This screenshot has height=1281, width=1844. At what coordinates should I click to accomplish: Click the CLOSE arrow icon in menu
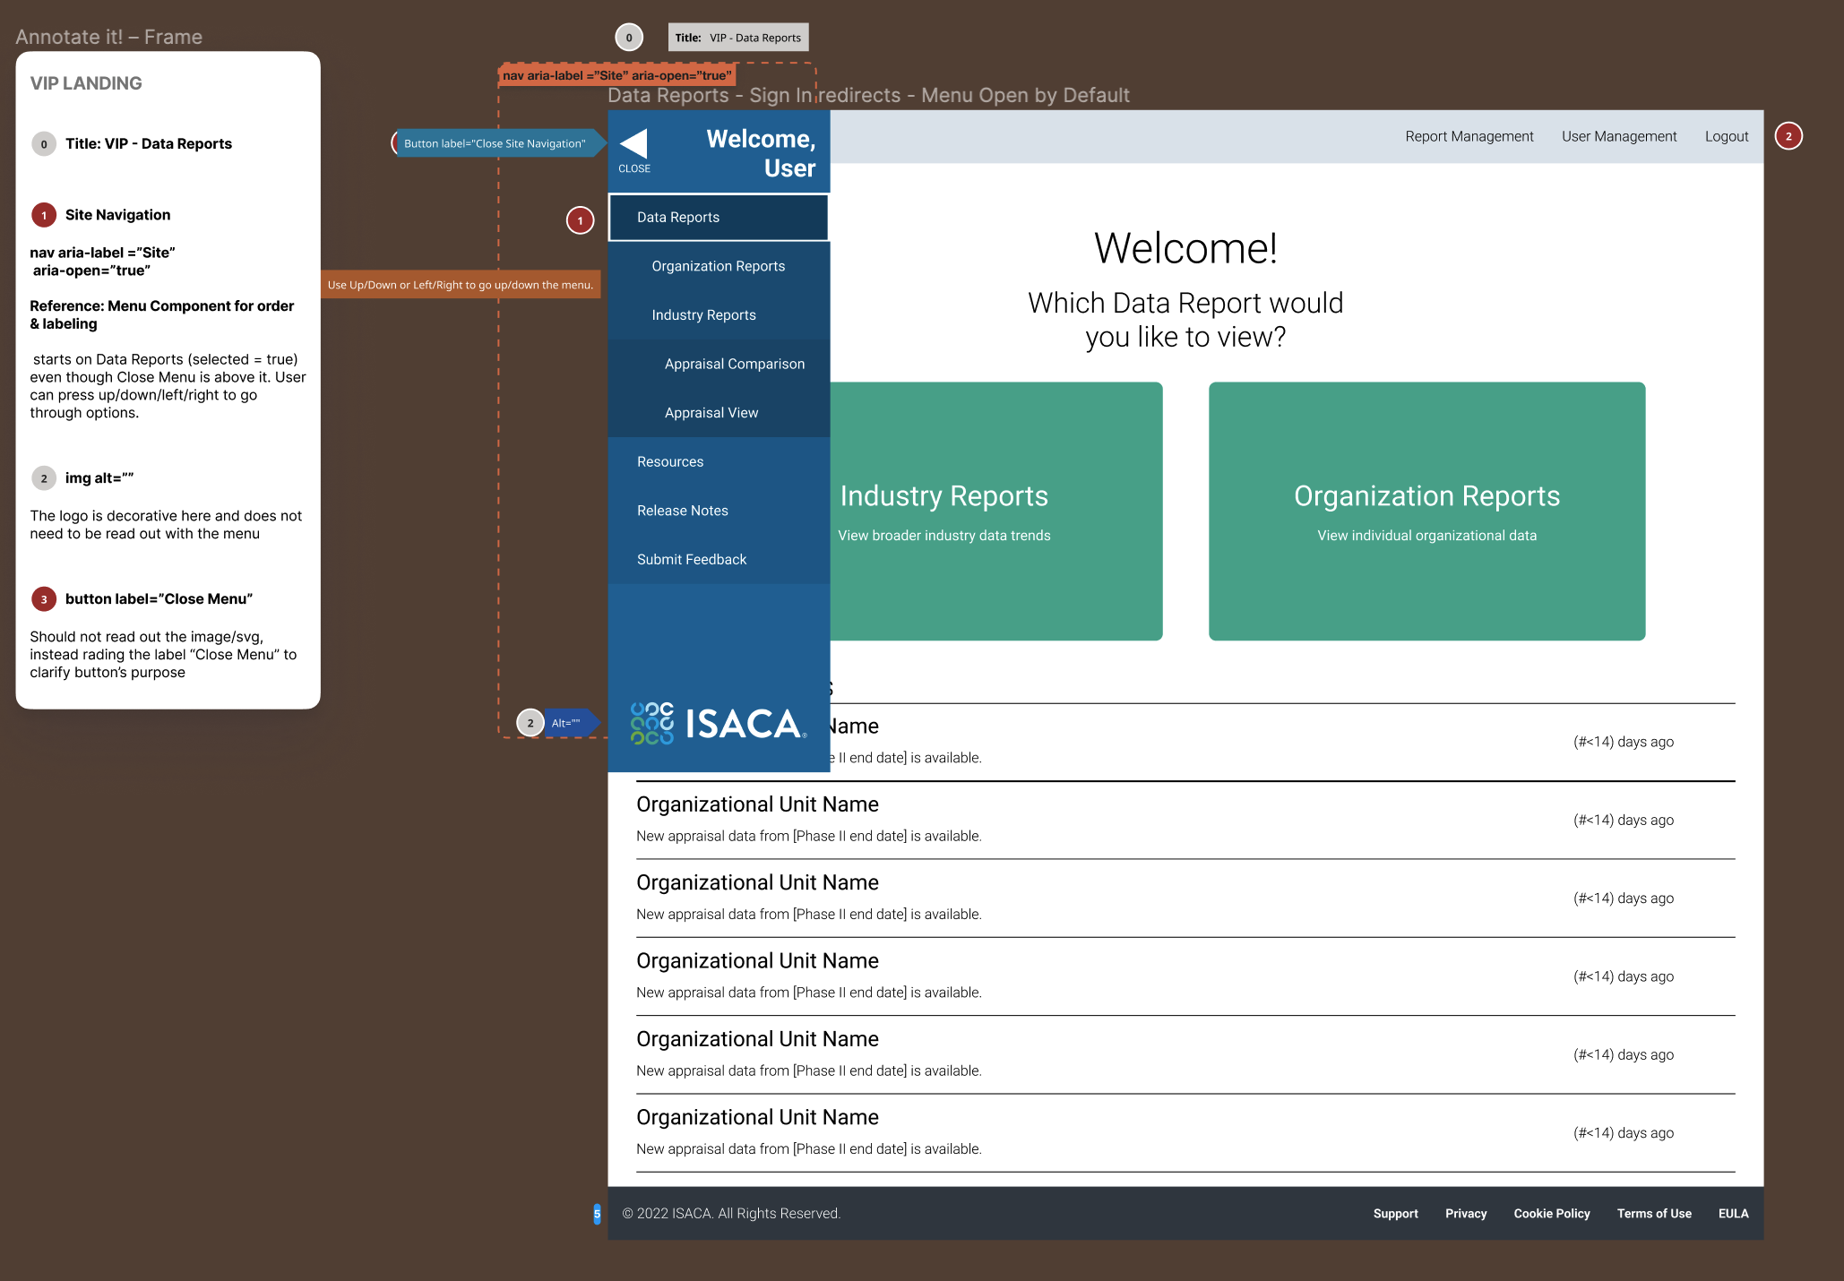pyautogui.click(x=633, y=145)
